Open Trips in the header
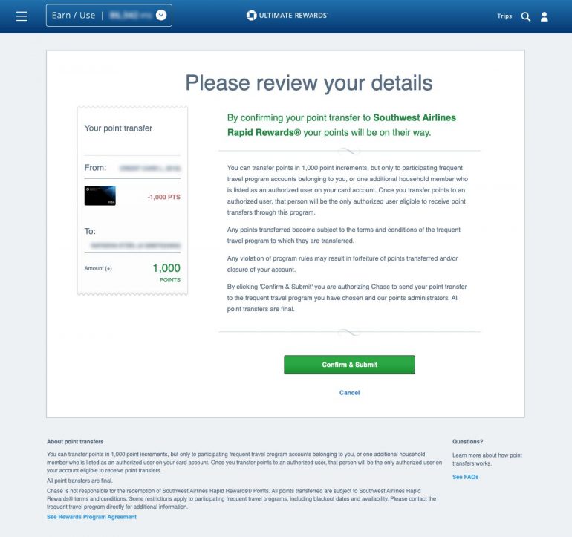This screenshot has width=572, height=537. 504,16
